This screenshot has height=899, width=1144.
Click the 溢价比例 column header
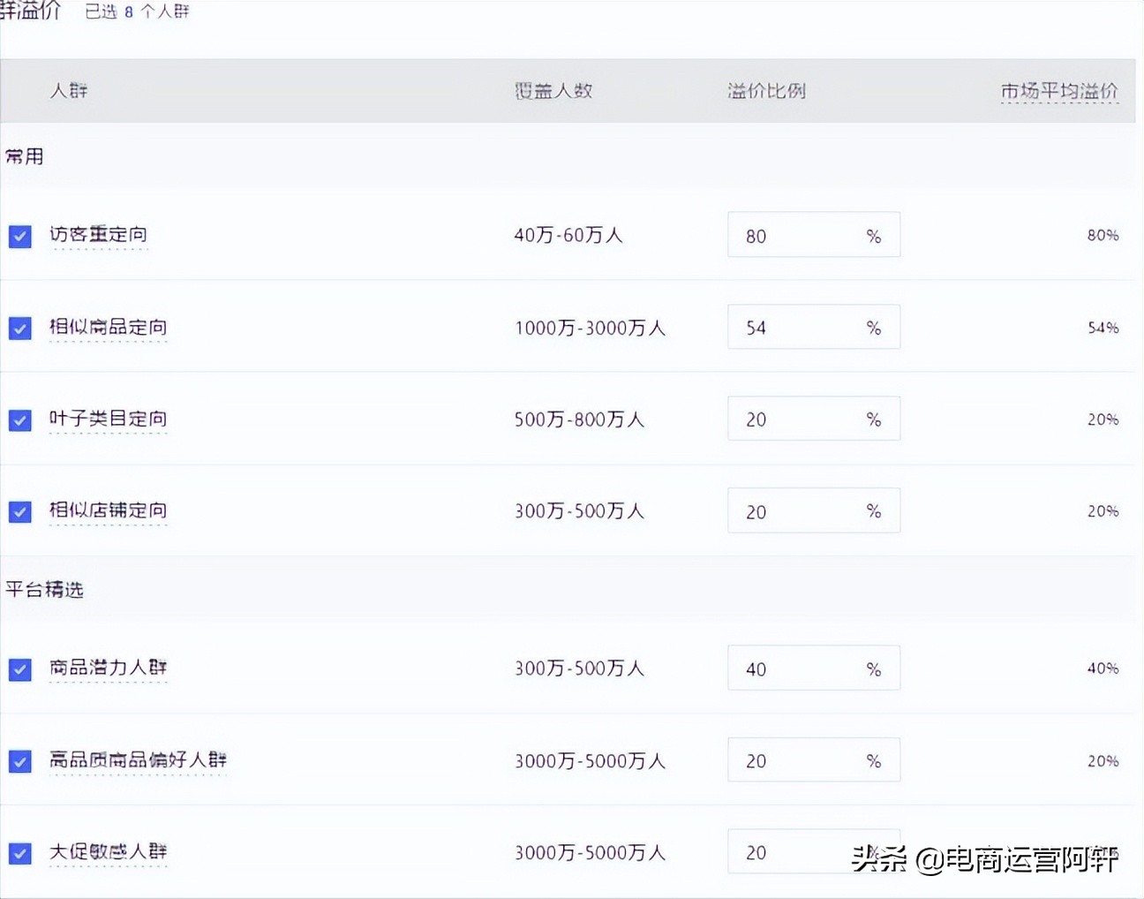coord(766,90)
